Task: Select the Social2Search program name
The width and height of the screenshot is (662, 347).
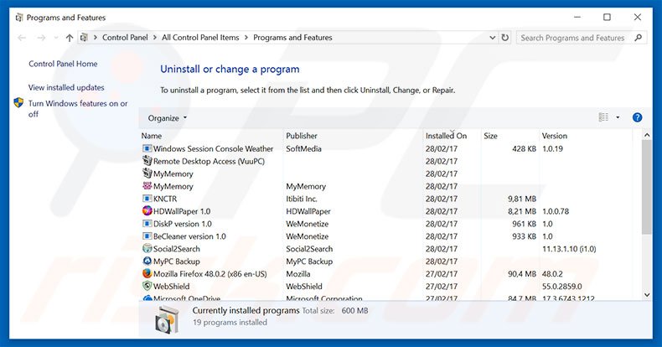Action: [177, 249]
